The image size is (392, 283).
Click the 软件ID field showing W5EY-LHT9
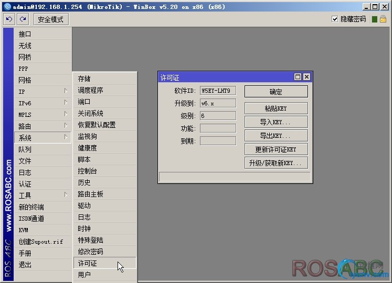coord(218,91)
